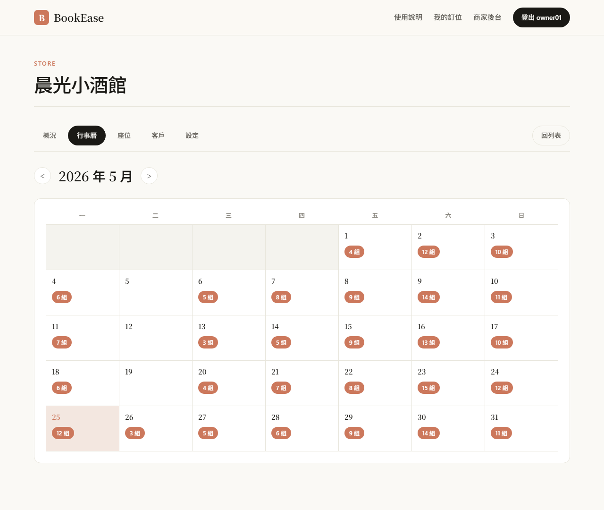604x510 pixels.
Task: Open May 20 with 4 組
Action: (x=229, y=383)
